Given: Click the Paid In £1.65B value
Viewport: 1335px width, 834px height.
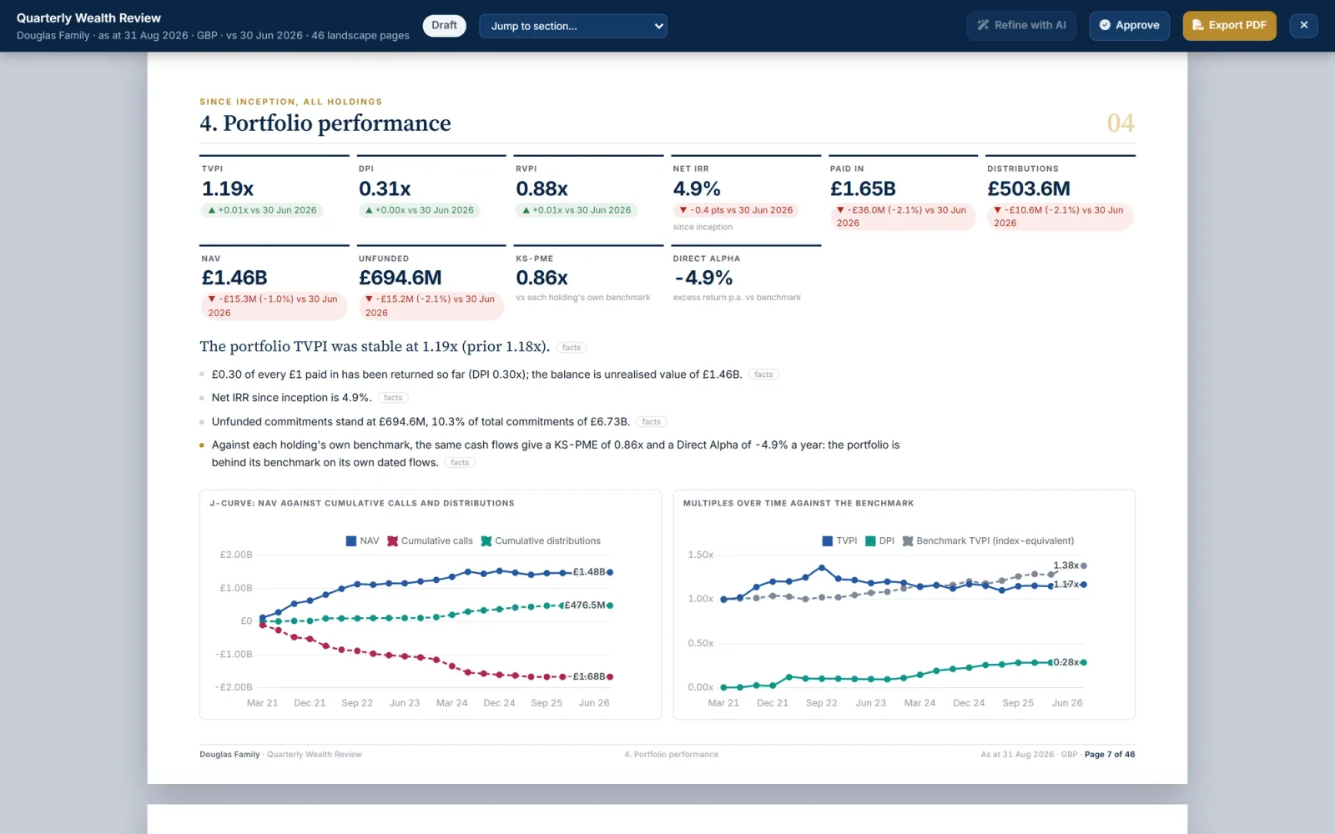Looking at the screenshot, I should (863, 189).
